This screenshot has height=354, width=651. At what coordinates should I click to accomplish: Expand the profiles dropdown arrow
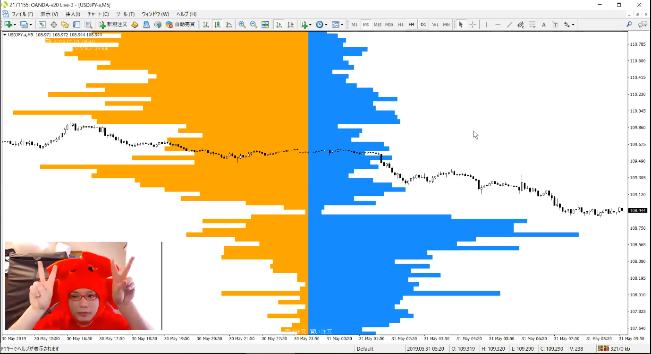coord(31,25)
